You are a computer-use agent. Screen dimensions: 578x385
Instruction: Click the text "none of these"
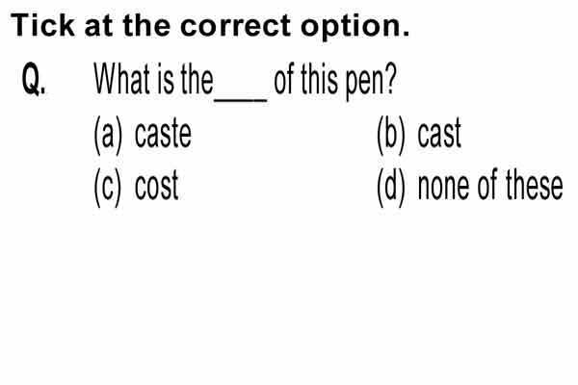[490, 185]
